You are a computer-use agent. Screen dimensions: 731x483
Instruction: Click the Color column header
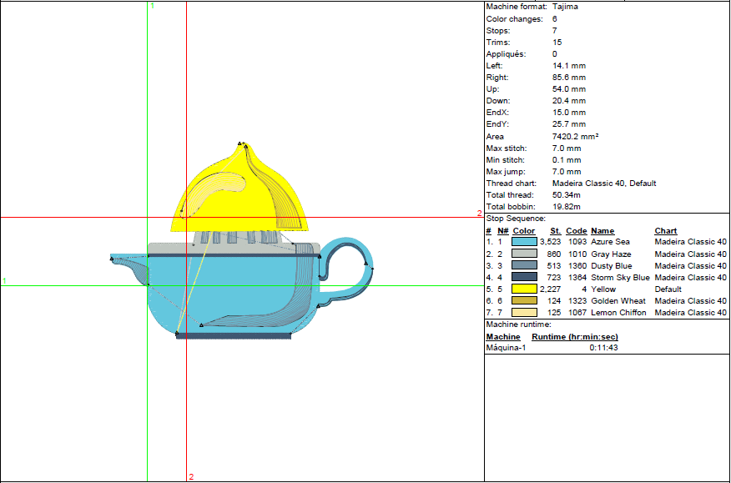(523, 231)
